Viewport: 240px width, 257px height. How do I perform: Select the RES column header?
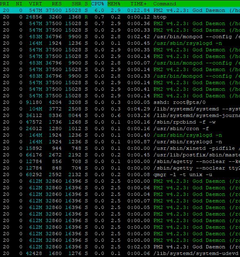(x=57, y=4)
